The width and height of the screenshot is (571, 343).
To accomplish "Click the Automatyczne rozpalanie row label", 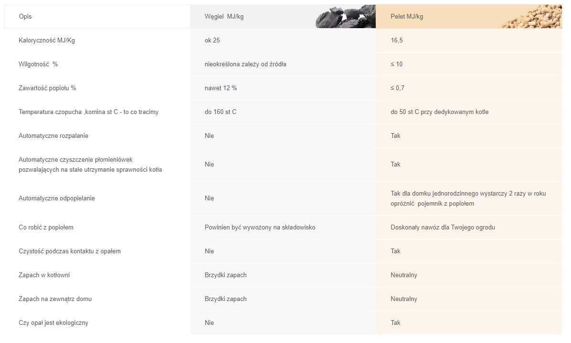I will coord(53,135).
